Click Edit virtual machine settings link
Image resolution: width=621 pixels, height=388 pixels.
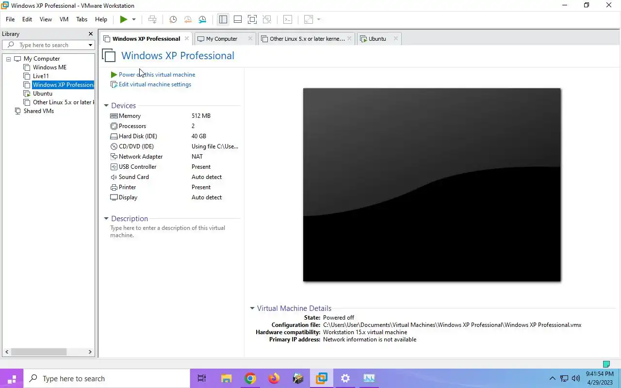[155, 84]
